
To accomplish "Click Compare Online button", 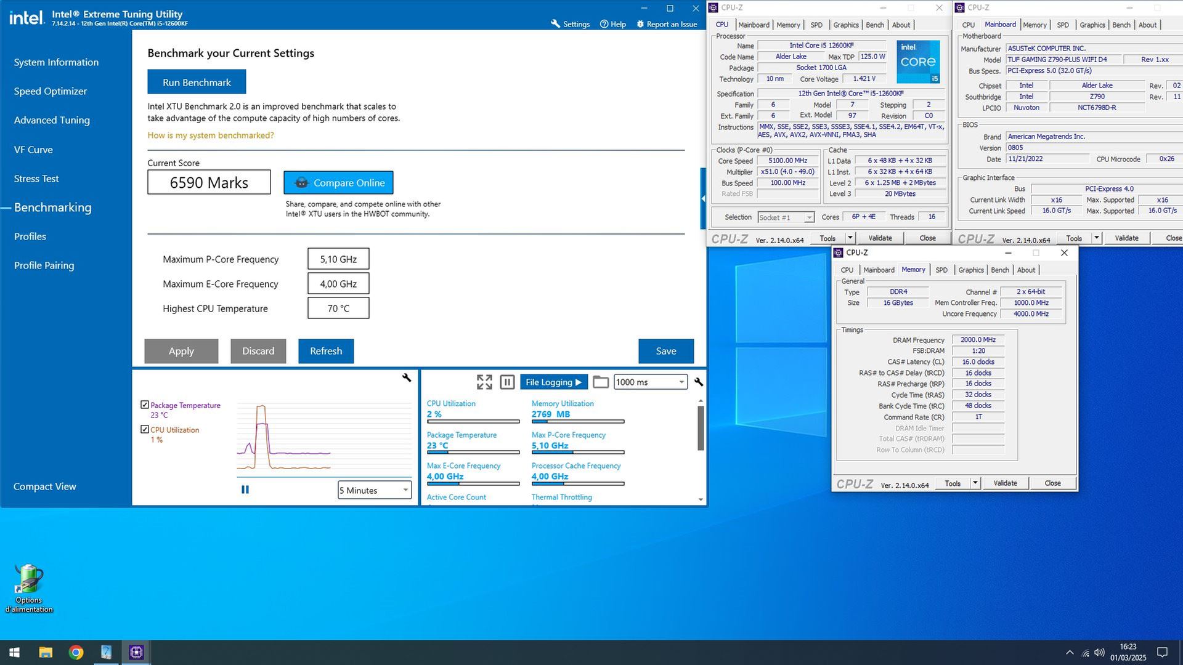I will tap(338, 183).
